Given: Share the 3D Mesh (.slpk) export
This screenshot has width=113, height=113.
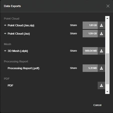Looking at the screenshot, I should point(73,51).
